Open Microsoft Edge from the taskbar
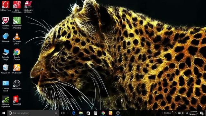Viewport: 206px width, 116px height. pos(74,113)
